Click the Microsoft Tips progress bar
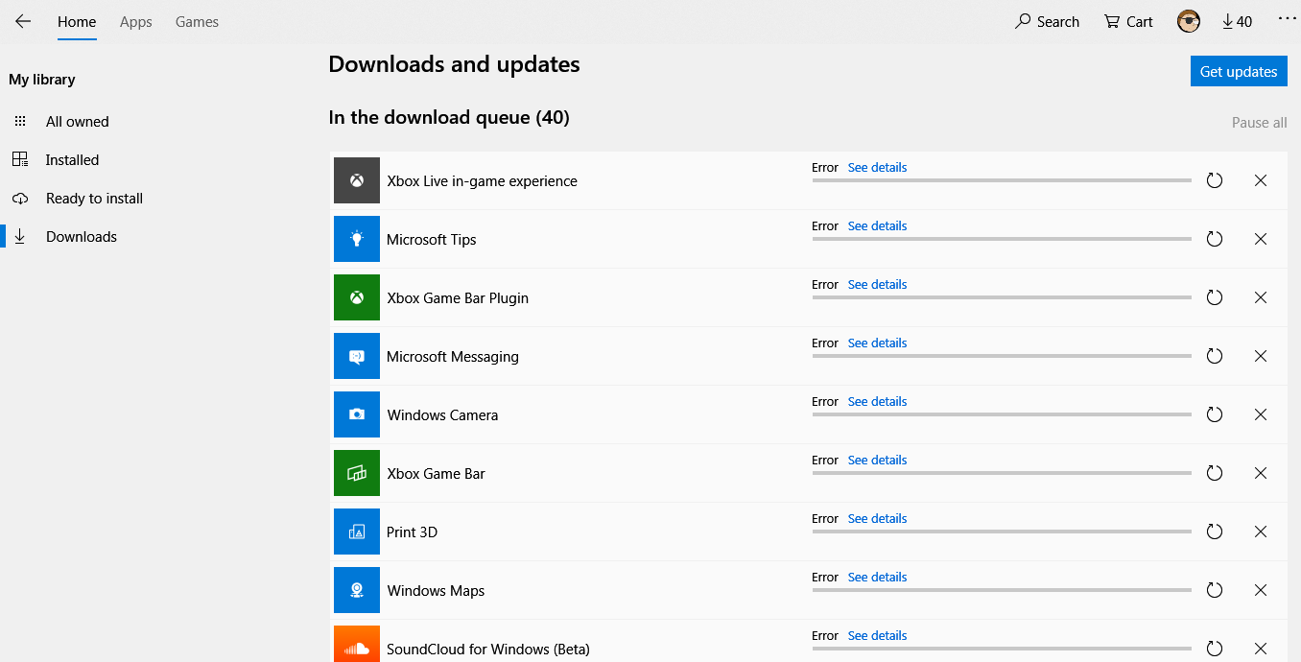Viewport: 1301px width, 662px height. [1002, 239]
